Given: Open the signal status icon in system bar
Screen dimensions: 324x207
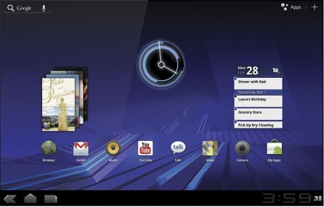Looking at the screenshot, I should (x=318, y=198).
